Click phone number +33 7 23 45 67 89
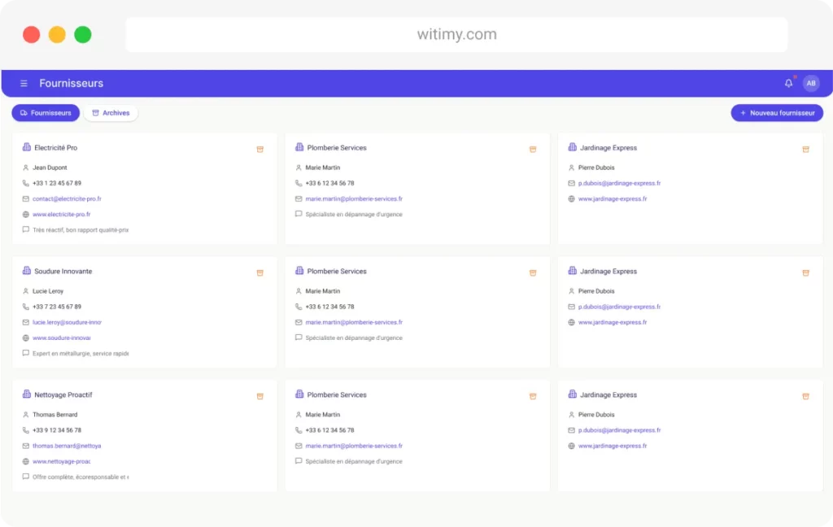Image resolution: width=833 pixels, height=527 pixels. [57, 307]
